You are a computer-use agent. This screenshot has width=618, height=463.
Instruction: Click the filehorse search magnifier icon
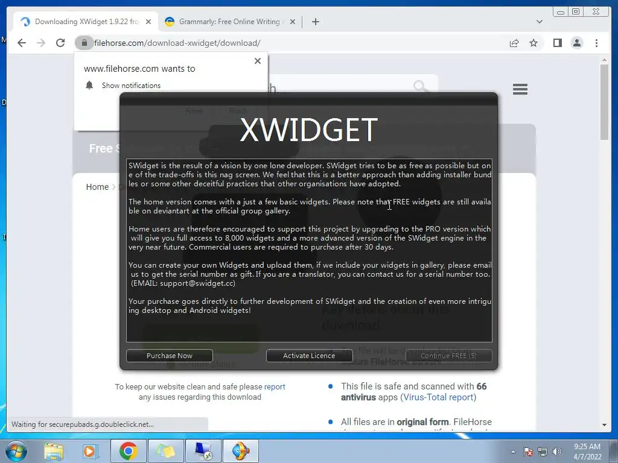point(421,86)
